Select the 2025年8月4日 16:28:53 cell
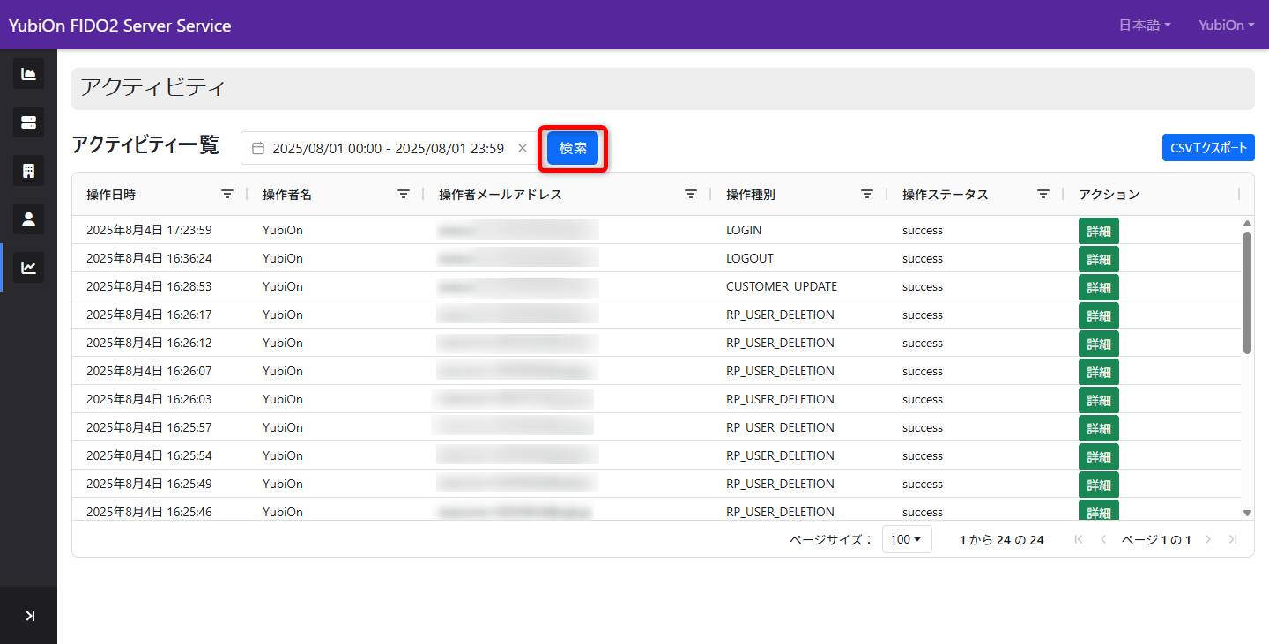The height and width of the screenshot is (644, 1269). tap(149, 286)
